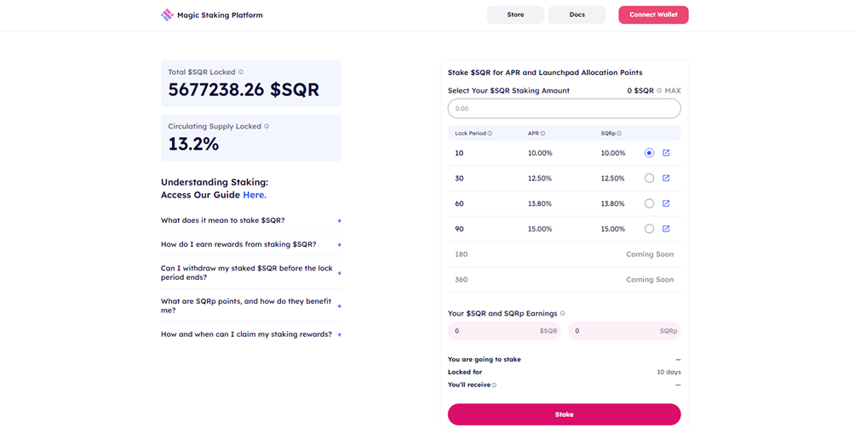
Task: Click the Connect Wallet button
Action: [x=653, y=15]
